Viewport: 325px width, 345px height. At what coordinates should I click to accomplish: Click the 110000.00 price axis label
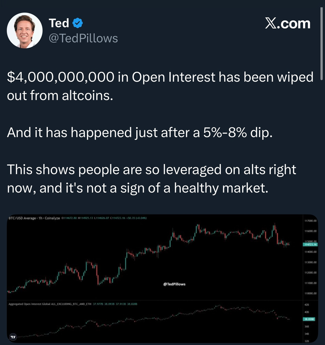(x=310, y=293)
